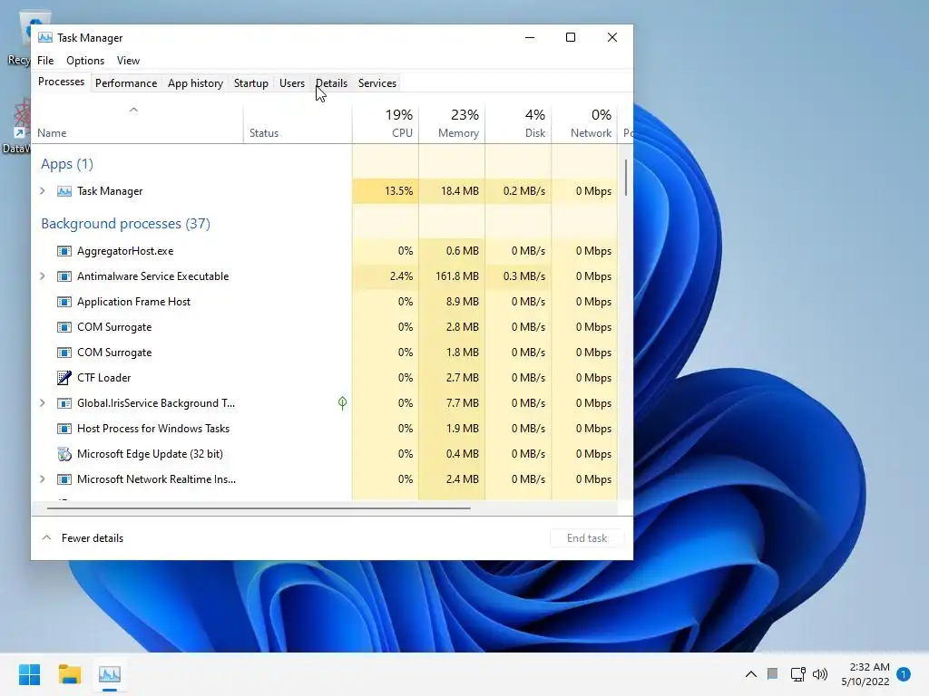The image size is (929, 696).
Task: Click the gray square tray icon
Action: (773, 673)
